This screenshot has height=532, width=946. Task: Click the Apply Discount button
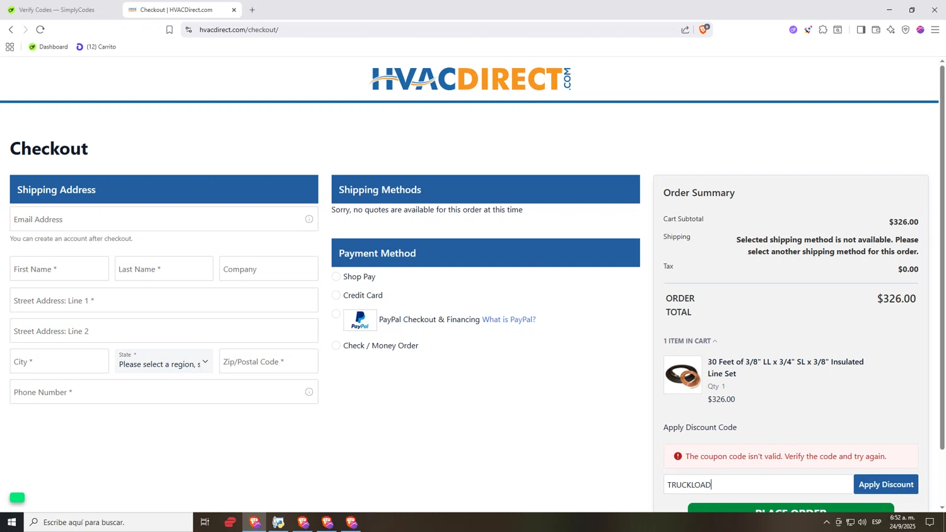pyautogui.click(x=885, y=484)
